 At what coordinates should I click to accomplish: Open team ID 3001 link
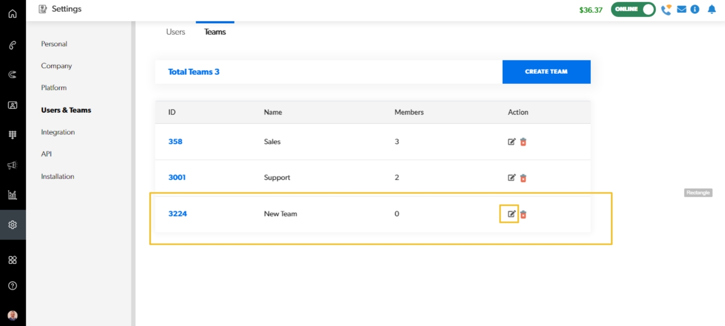pyautogui.click(x=177, y=177)
